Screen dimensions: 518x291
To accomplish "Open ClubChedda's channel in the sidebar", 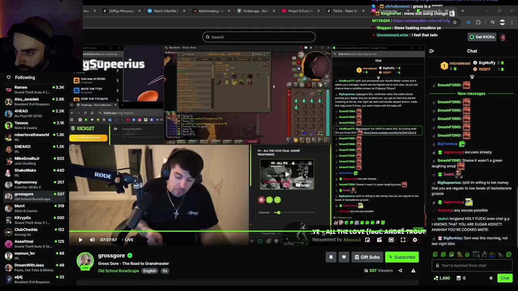I will pos(34,232).
